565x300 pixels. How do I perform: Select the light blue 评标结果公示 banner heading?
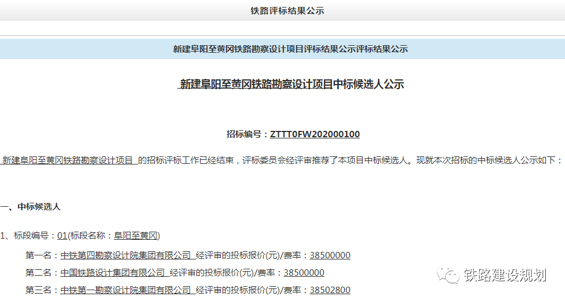click(290, 49)
